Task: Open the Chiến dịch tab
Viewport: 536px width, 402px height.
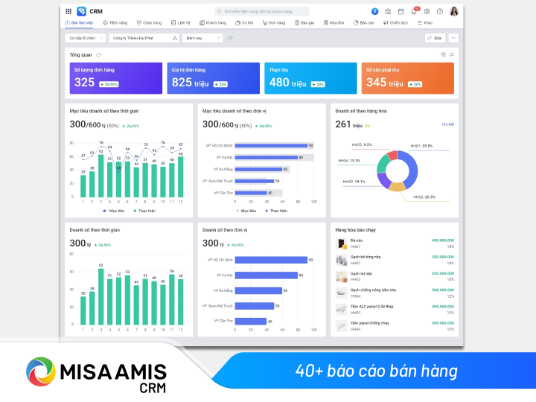Action: [395, 23]
